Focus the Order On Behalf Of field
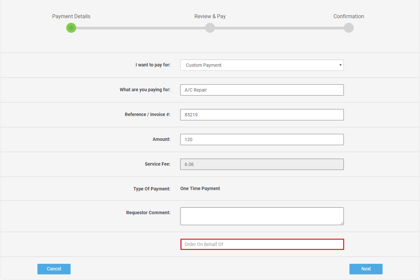The width and height of the screenshot is (420, 280). (262, 244)
